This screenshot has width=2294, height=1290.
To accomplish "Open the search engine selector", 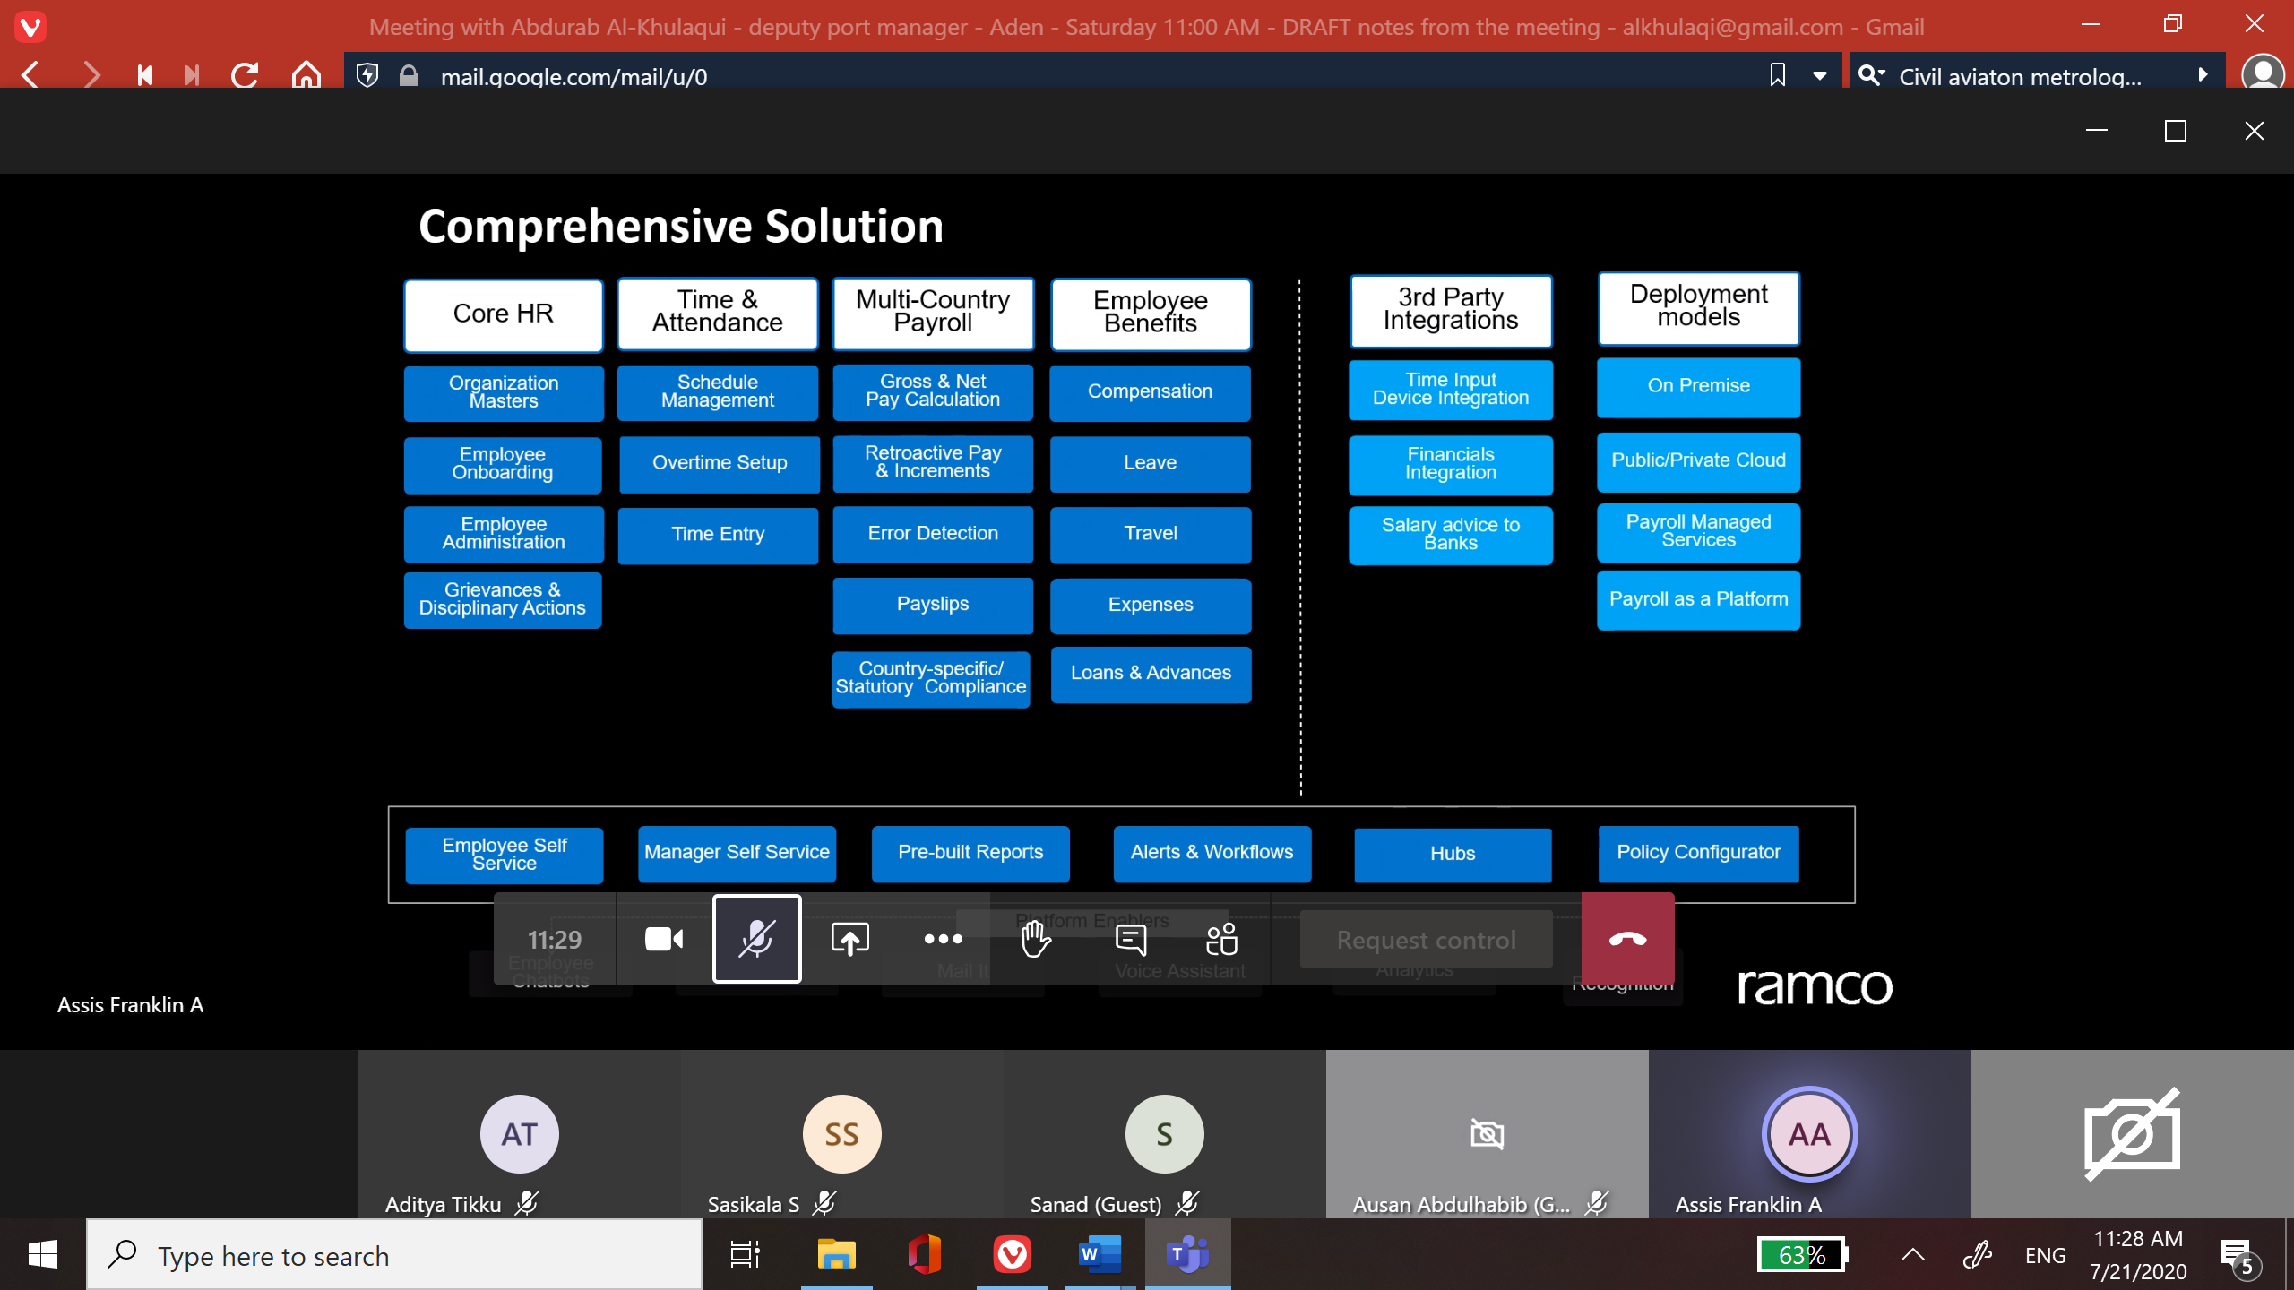I will 1871,75.
